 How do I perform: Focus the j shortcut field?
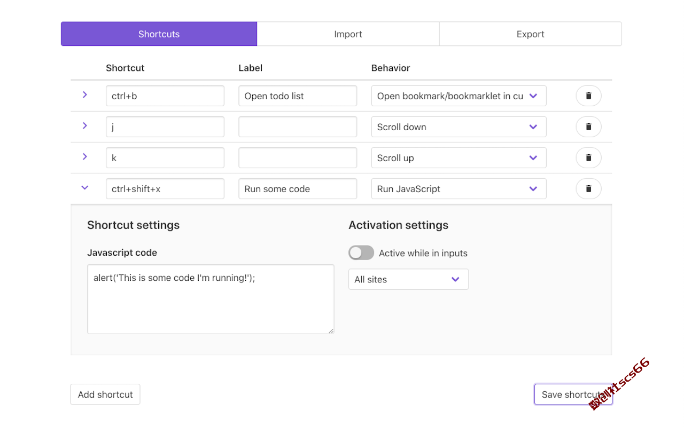(x=165, y=127)
